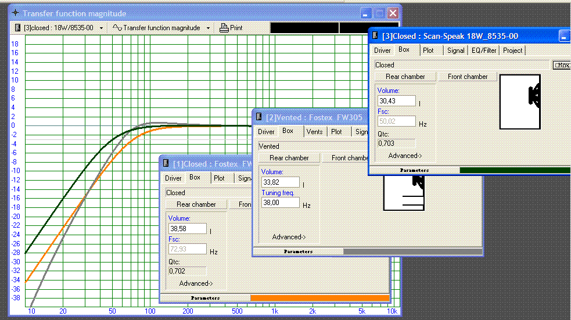
Task: Open Box tab in [1]Closed Fostex window
Action: (195, 177)
